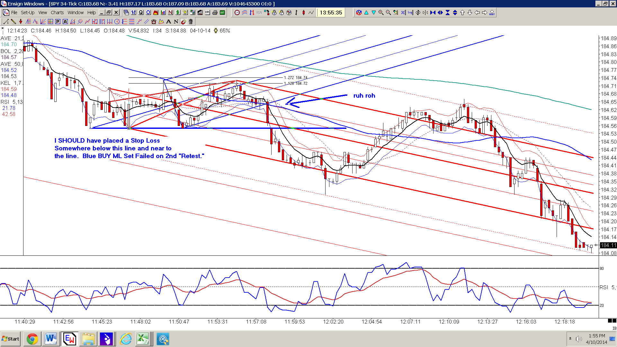Click the current price label 184.11
Screen dimensions: 617x347
tap(609, 245)
